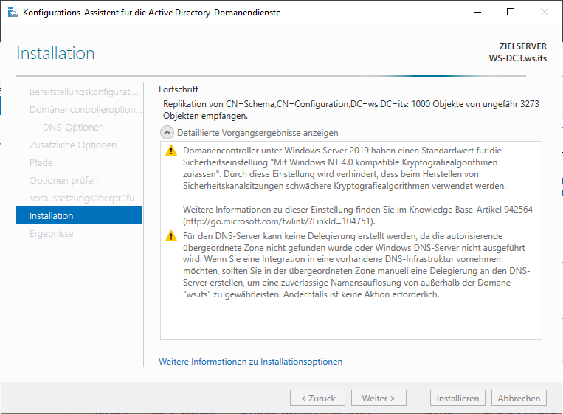
Task: Click the server name 'WS-DC3.ws.its'
Action: tap(517, 58)
